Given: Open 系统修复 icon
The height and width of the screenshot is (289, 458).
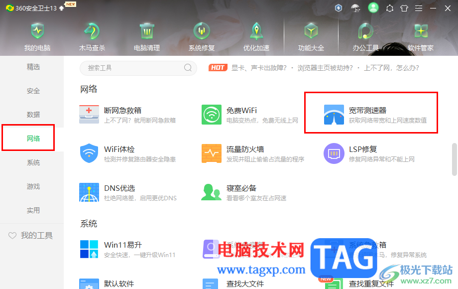Looking at the screenshot, I should [x=202, y=31].
